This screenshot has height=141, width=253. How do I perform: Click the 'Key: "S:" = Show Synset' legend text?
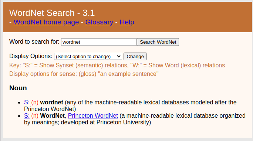pos(117,65)
